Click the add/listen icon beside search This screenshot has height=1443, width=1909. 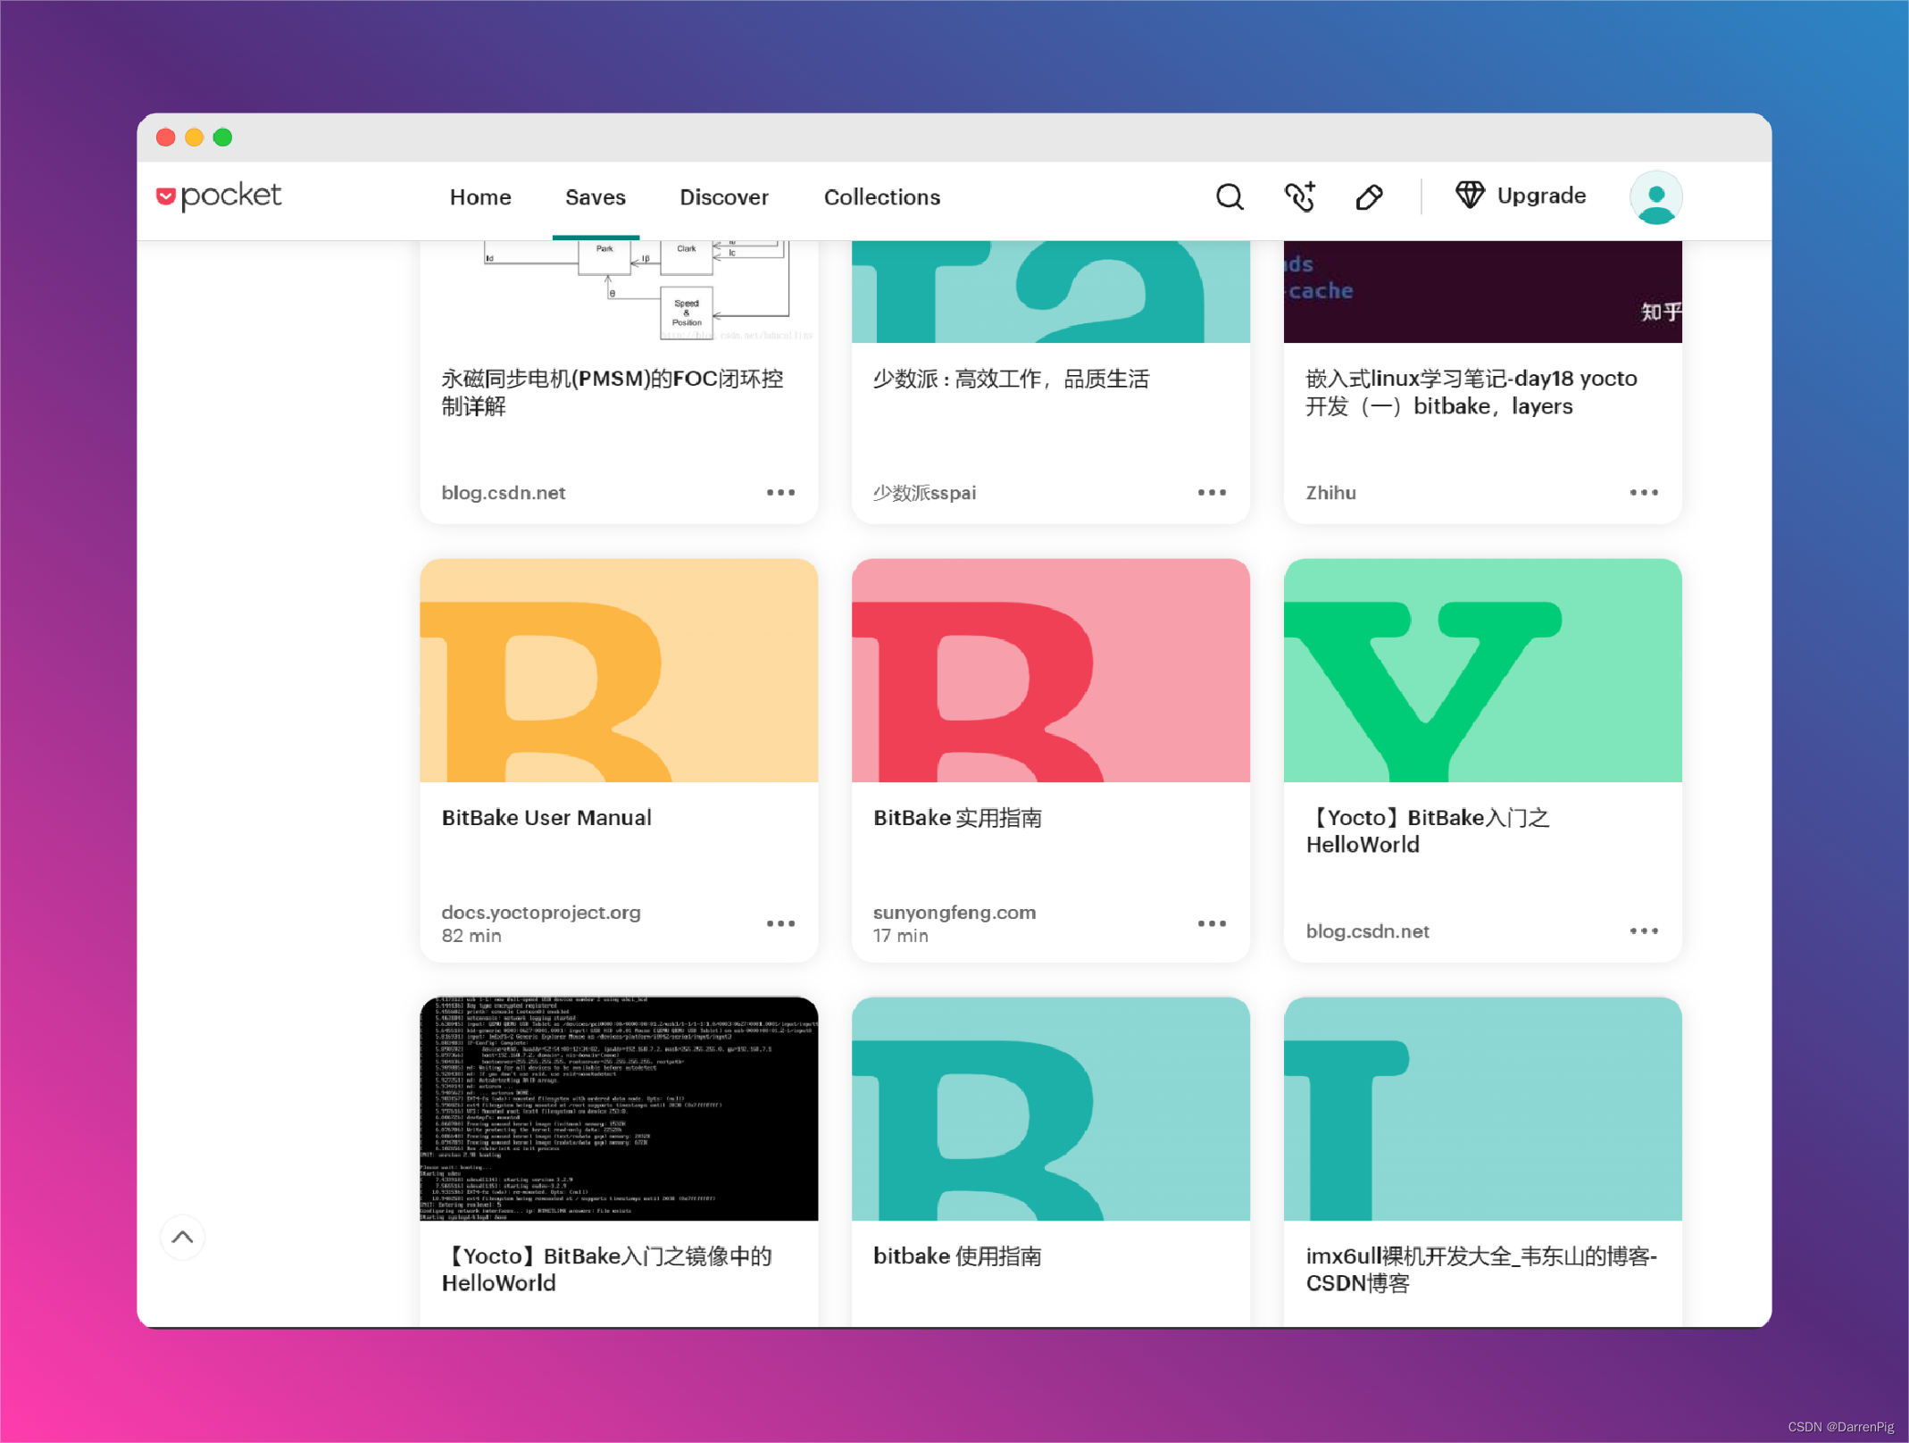coord(1299,196)
